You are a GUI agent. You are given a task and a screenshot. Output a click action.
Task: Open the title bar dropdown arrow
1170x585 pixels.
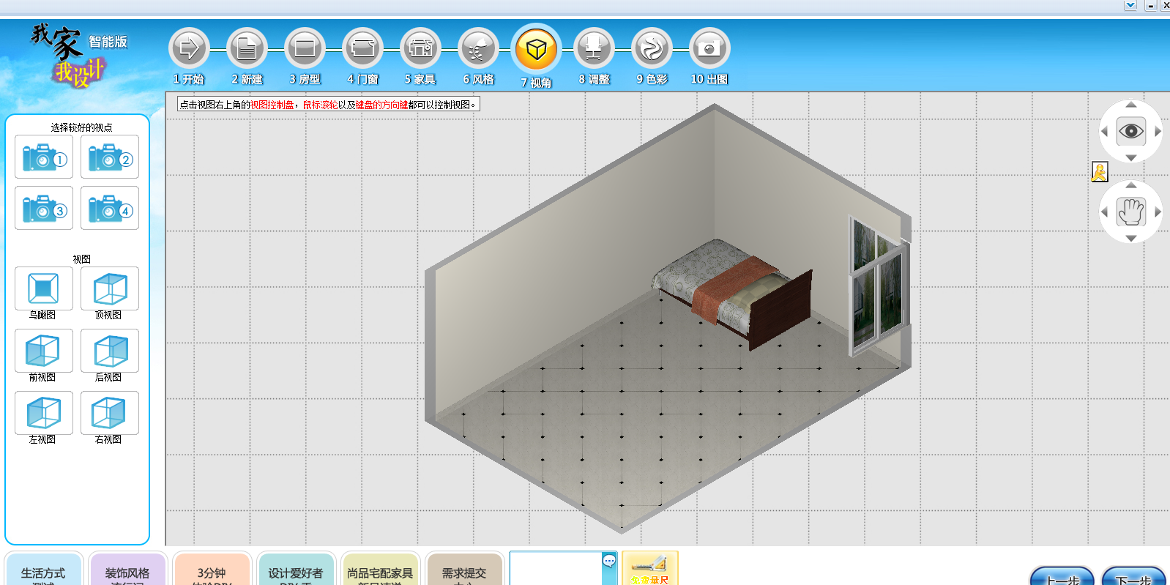point(1130,5)
